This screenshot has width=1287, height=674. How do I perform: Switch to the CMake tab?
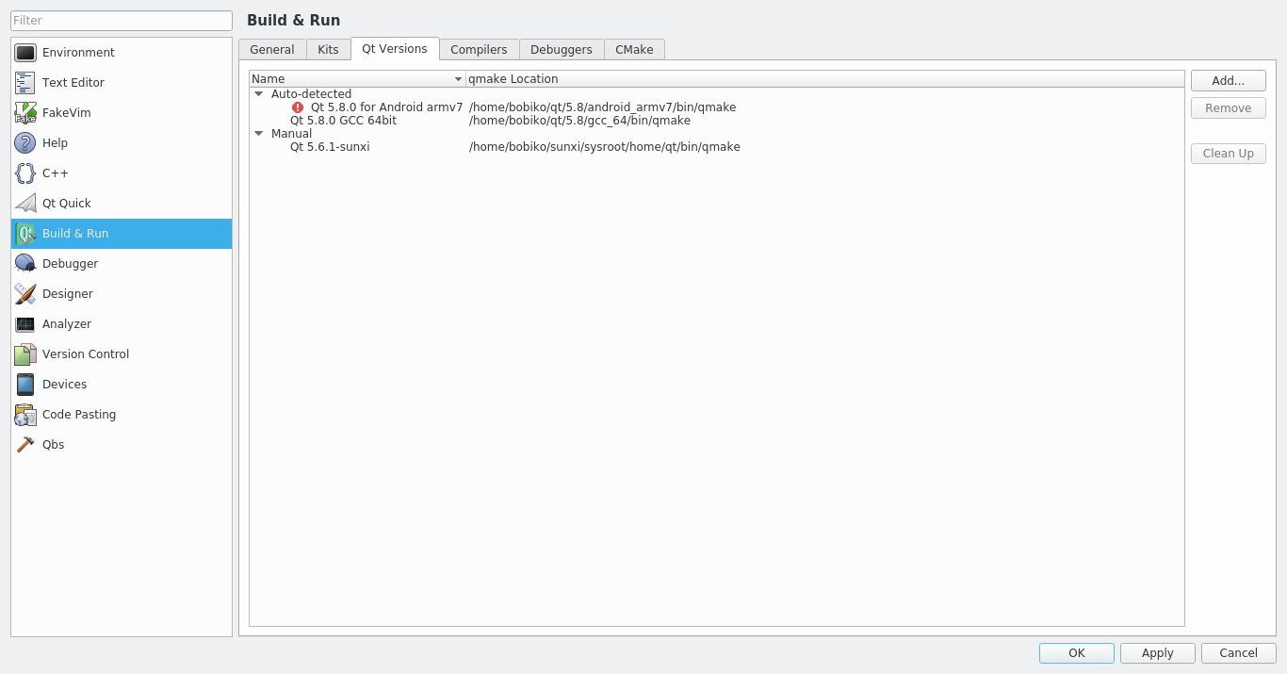634,50
